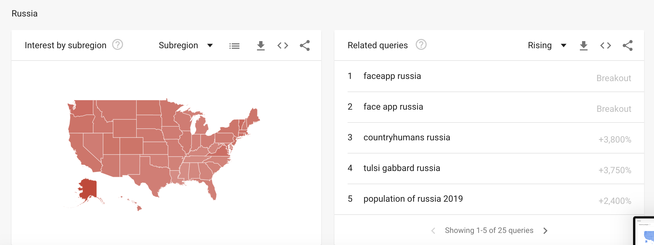Open the Subregion dropdown
654x245 pixels.
tap(186, 45)
